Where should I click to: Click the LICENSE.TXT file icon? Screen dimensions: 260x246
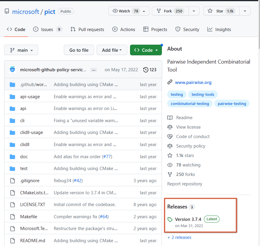(x=13, y=205)
